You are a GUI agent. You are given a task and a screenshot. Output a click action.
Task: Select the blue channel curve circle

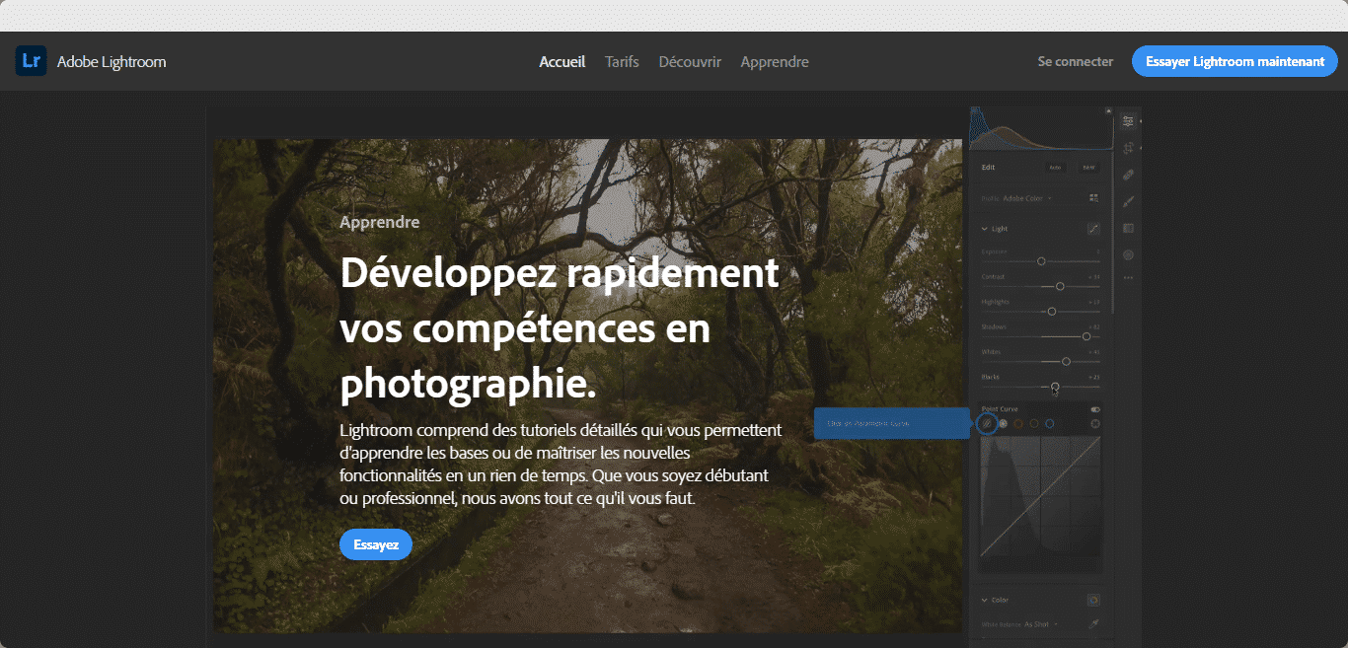(1049, 424)
